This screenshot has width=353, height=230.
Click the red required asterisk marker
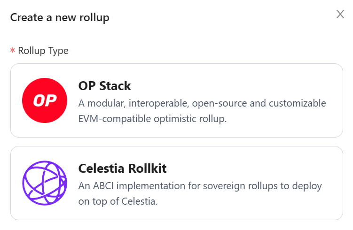(x=13, y=50)
